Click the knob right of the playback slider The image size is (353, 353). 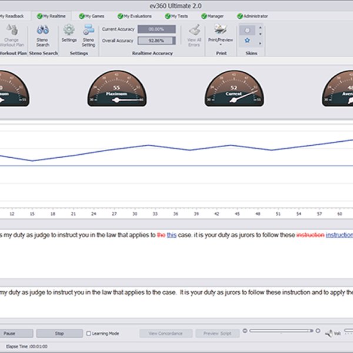pos(318,331)
